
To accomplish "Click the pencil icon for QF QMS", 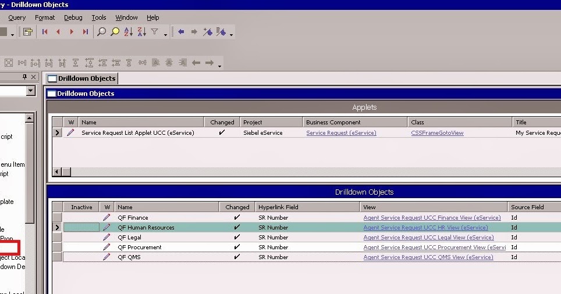I will (x=106, y=257).
